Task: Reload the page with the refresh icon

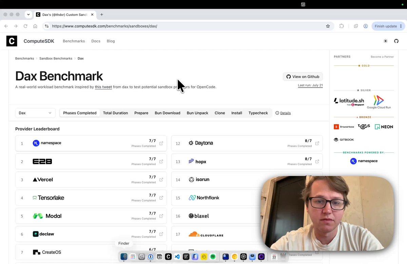Action: [x=25, y=26]
